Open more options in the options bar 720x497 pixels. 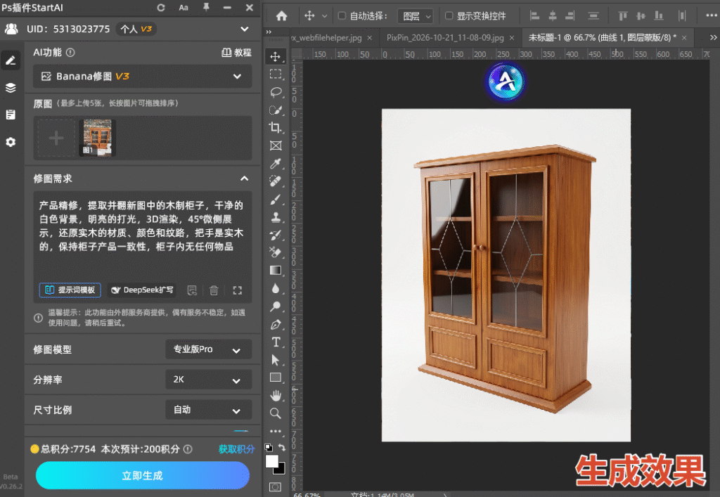[712, 15]
